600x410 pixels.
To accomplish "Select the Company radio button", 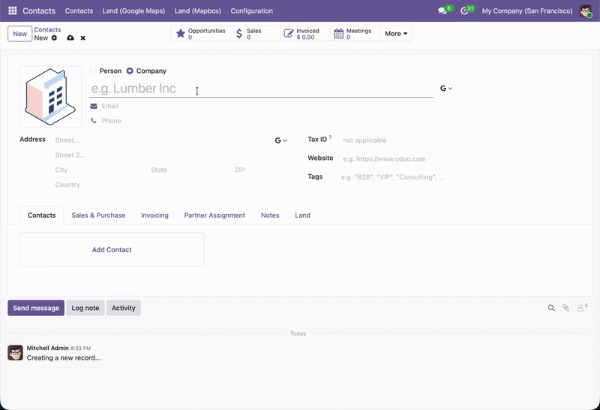I will click(x=130, y=71).
